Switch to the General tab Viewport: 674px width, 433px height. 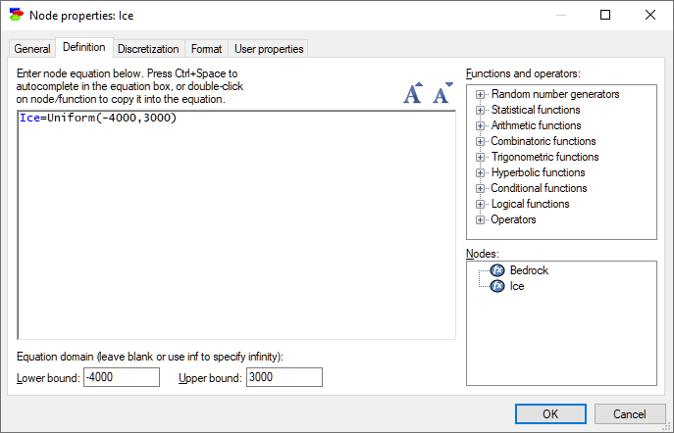[32, 49]
